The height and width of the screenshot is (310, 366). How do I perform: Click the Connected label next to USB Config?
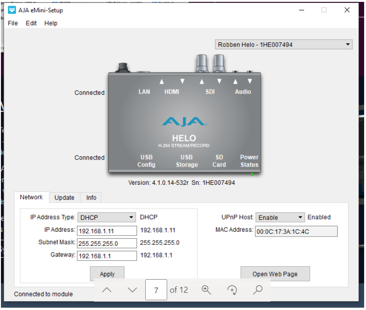89,158
